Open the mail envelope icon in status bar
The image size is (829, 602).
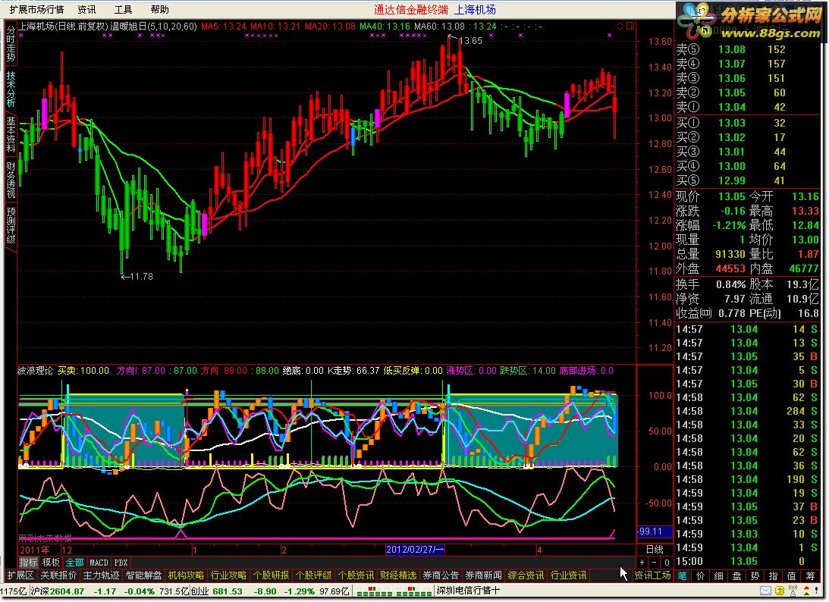765,591
